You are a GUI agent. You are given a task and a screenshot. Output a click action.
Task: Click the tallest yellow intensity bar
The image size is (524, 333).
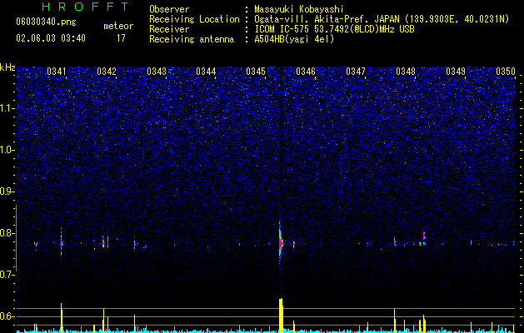click(x=281, y=316)
